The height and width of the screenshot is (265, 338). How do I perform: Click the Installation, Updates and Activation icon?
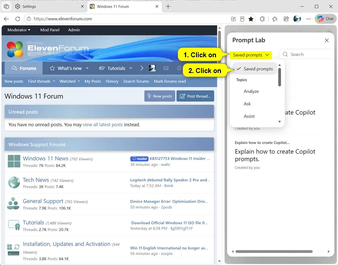click(x=13, y=250)
